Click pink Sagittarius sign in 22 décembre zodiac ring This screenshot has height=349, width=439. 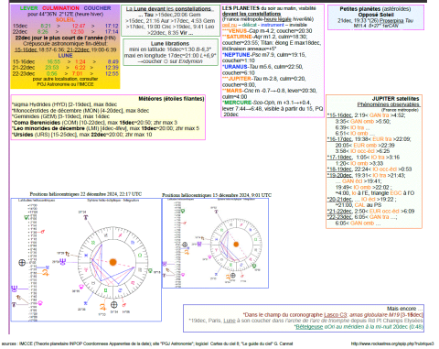click(120, 235)
